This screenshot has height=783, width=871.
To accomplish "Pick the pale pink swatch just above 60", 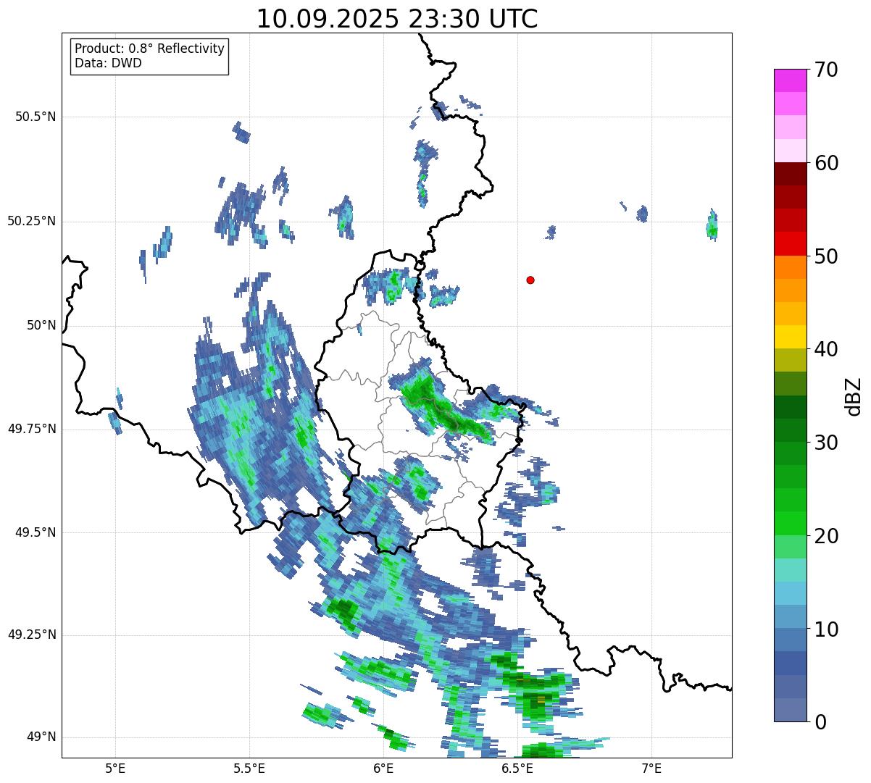I will pyautogui.click(x=790, y=151).
